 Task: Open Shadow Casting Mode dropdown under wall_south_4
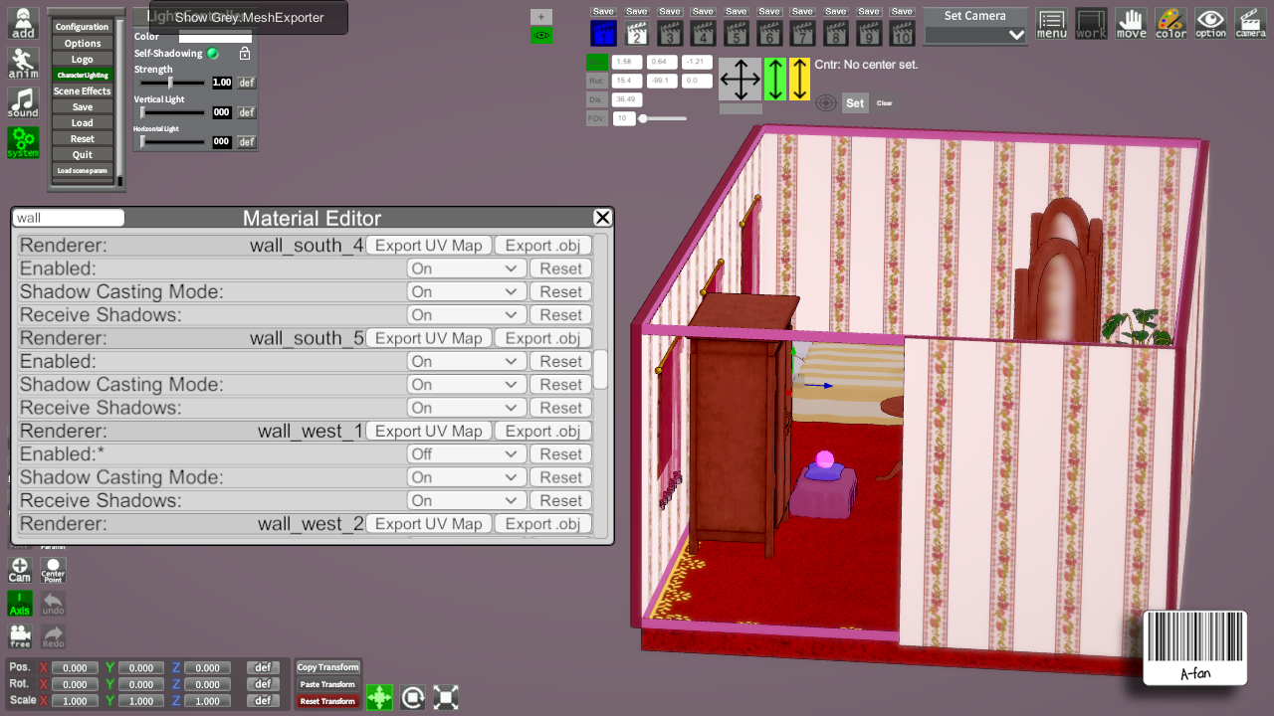[x=467, y=291]
